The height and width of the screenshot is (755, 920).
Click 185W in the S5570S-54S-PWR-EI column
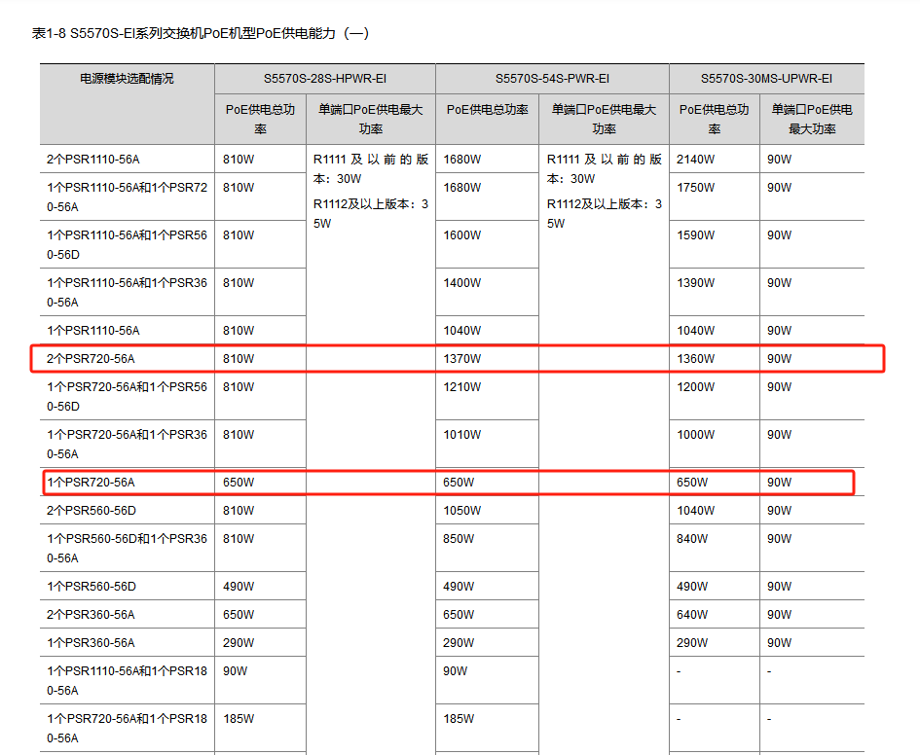point(459,719)
